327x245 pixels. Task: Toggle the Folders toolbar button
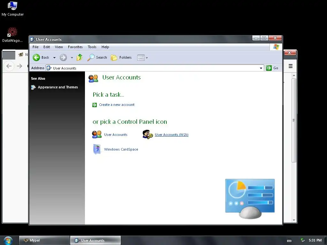point(121,57)
